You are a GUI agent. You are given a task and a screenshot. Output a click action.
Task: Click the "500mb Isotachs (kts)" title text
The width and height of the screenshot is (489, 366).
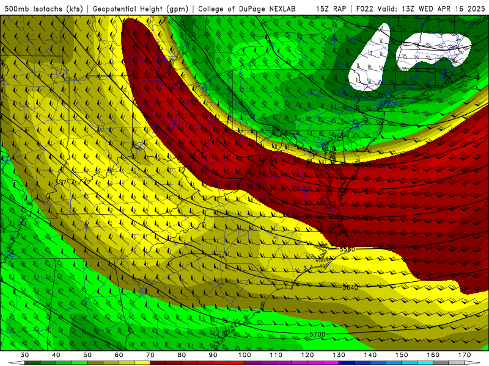[43, 9]
